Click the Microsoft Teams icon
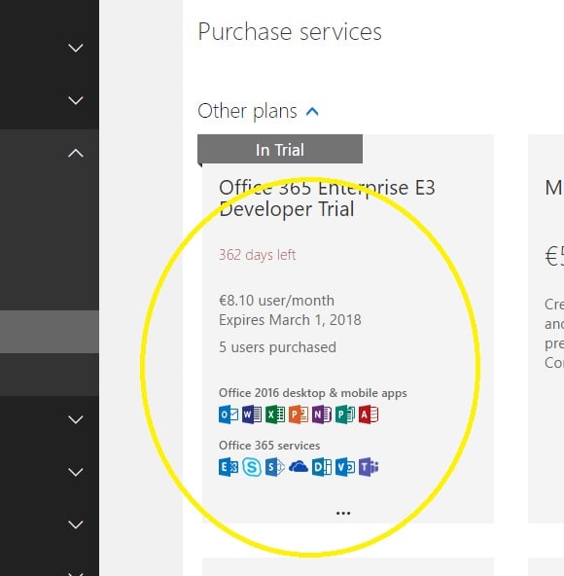 [369, 467]
